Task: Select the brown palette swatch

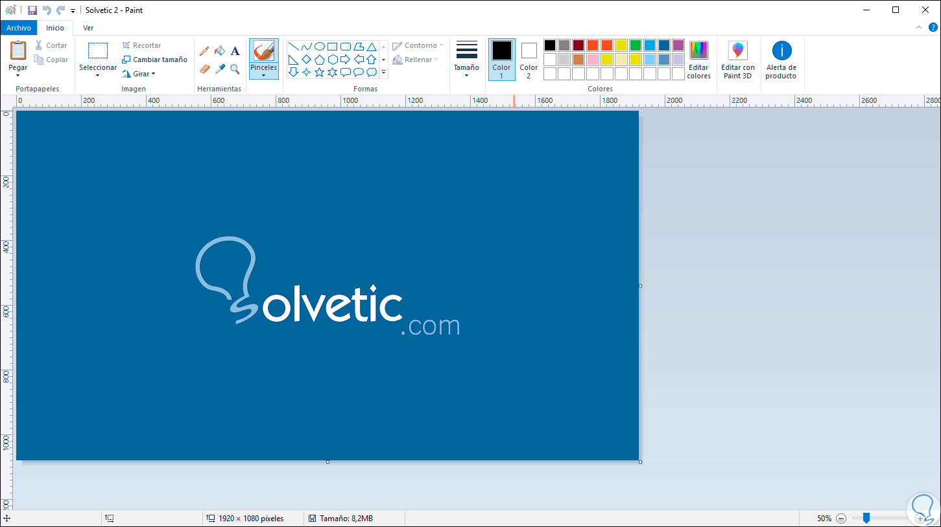Action: 578,60
